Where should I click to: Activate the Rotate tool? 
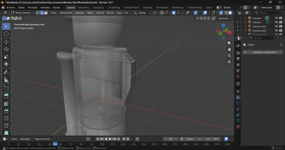pos(6,49)
